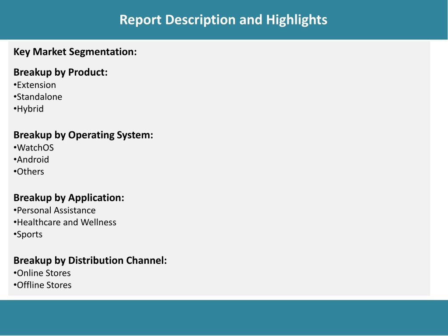Select the 'Standalone' bullet item

(x=38, y=97)
